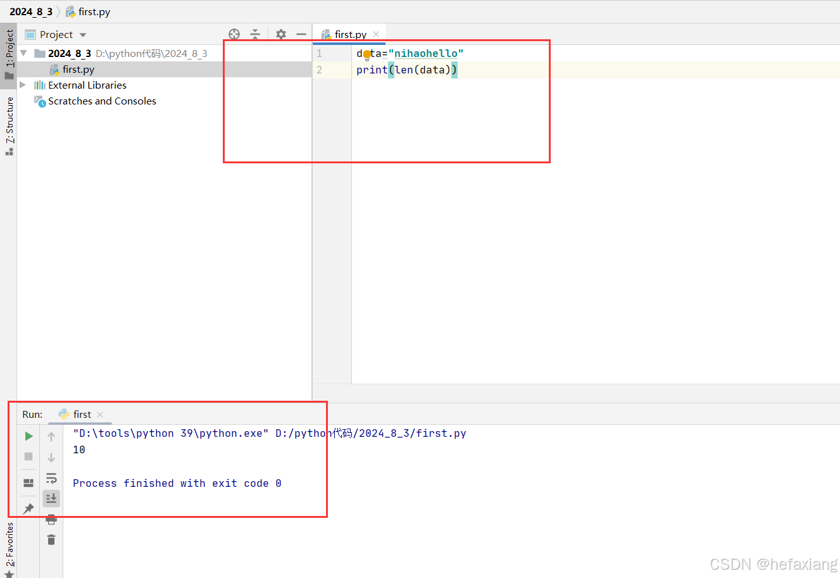Close the first run tab
Image resolution: width=840 pixels, height=578 pixels.
click(x=100, y=415)
